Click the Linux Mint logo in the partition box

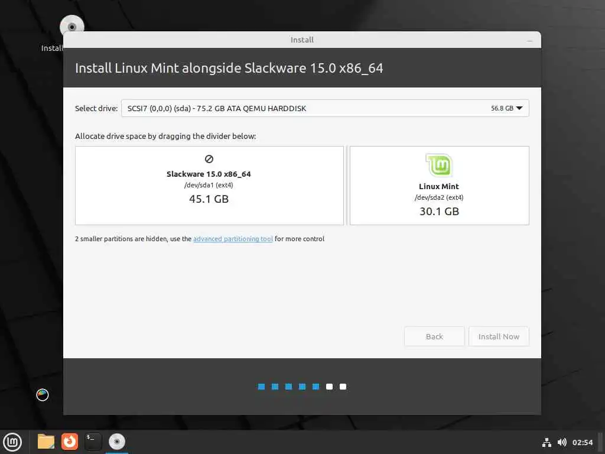tap(439, 165)
